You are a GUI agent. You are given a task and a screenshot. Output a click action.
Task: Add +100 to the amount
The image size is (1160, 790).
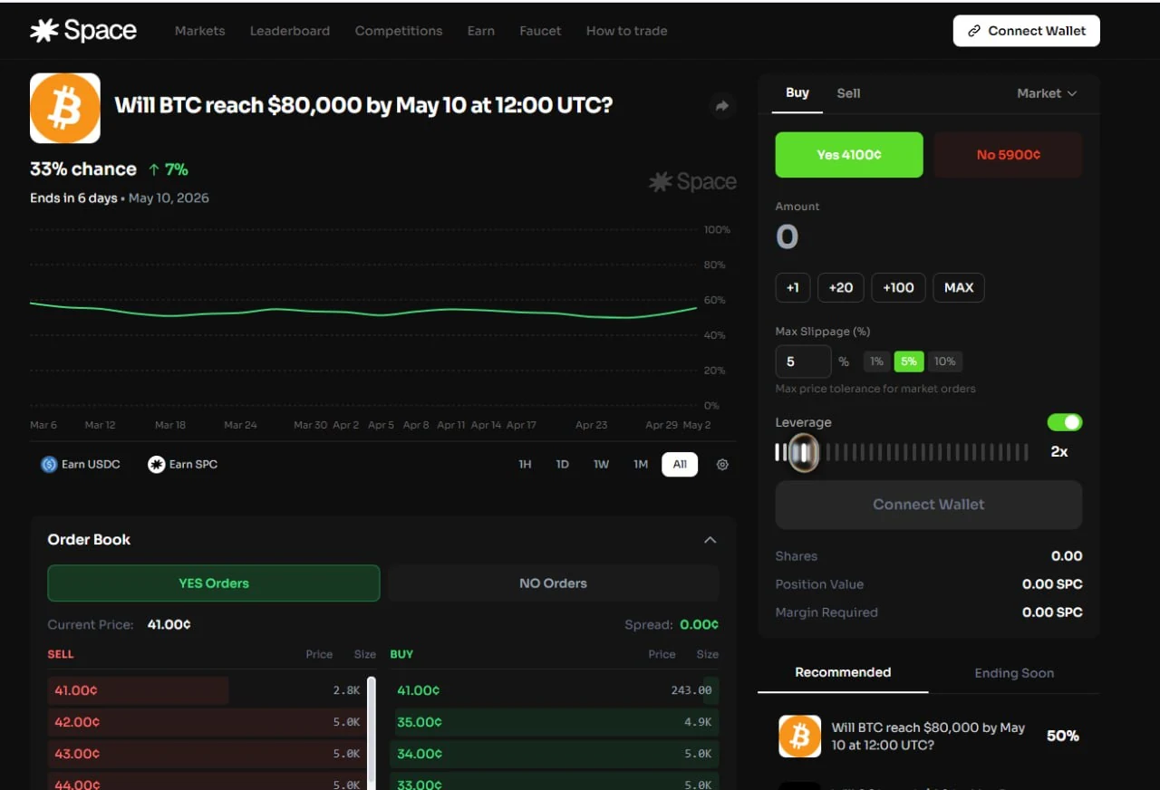[x=898, y=287]
